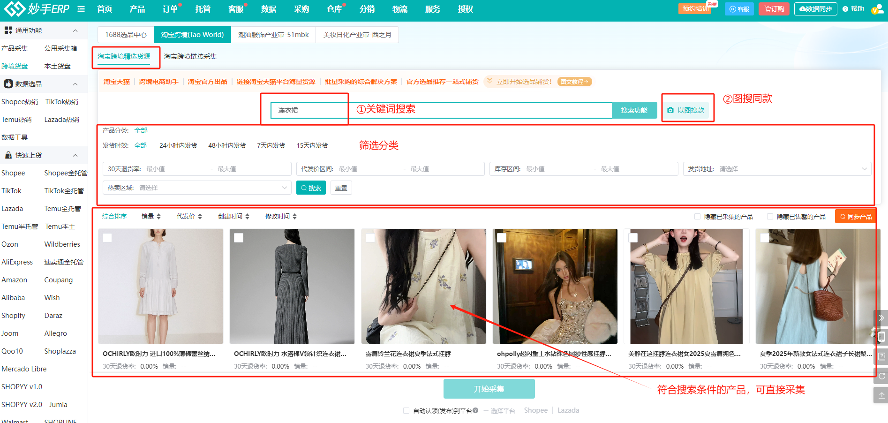The height and width of the screenshot is (423, 888).
Task: Click the orange 同步产品 button
Action: (856, 217)
